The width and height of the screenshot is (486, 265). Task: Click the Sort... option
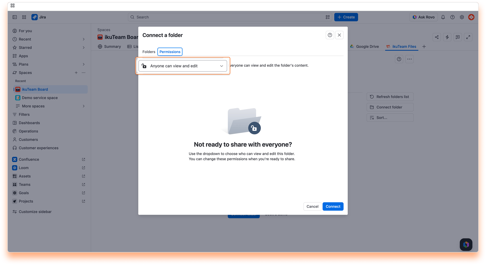(x=390, y=118)
